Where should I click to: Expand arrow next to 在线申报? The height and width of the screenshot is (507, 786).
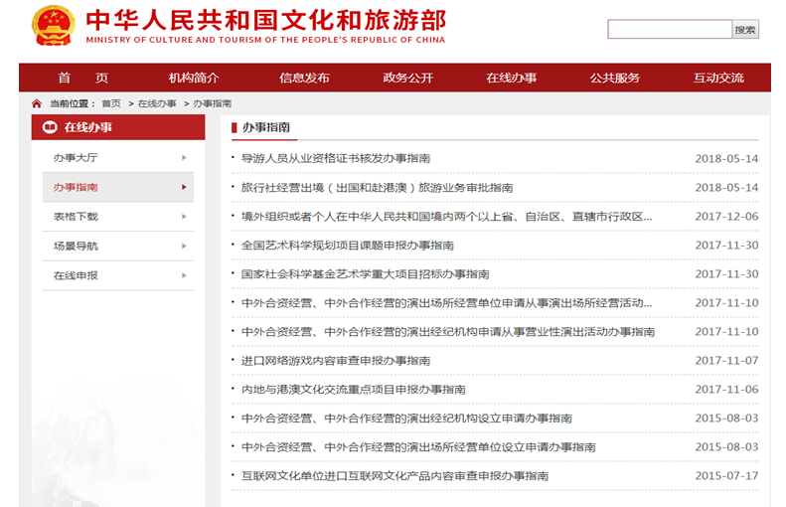(x=184, y=275)
